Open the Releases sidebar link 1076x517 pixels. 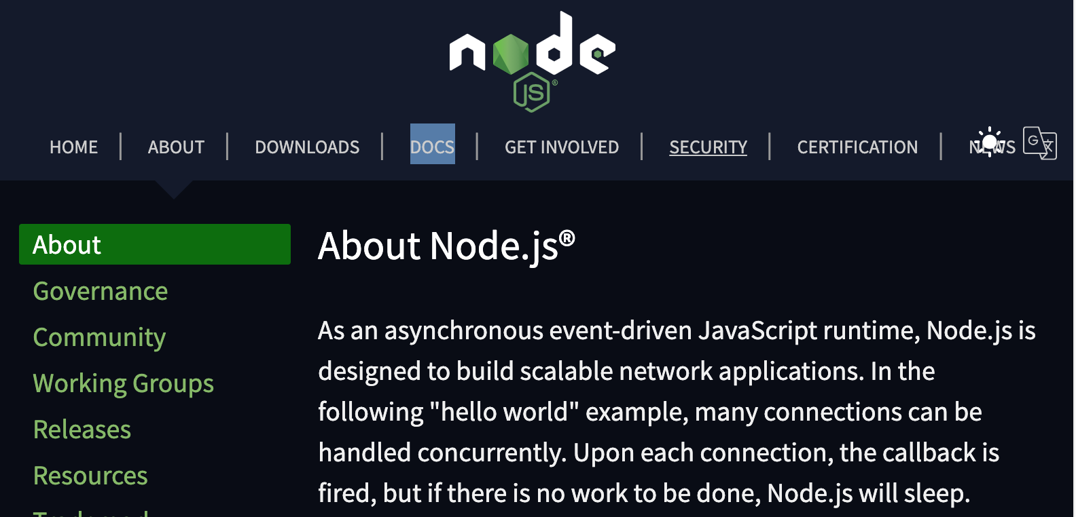pyautogui.click(x=82, y=429)
